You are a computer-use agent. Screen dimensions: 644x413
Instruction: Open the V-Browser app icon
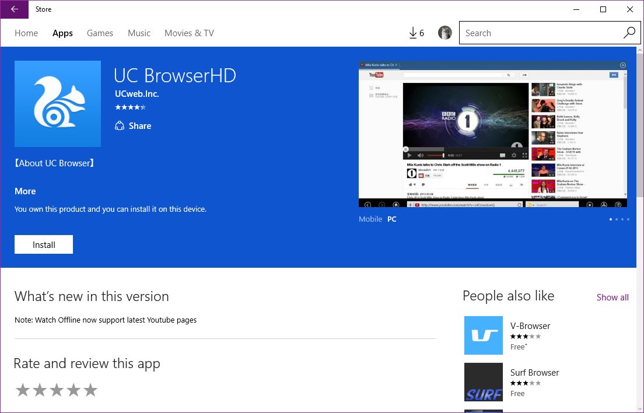tap(484, 335)
